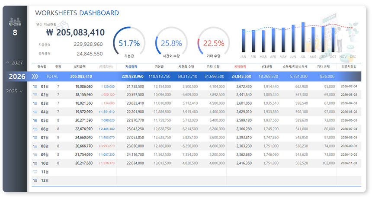Select the list icon next to 07월
The image size is (372, 199).
pos(35,138)
